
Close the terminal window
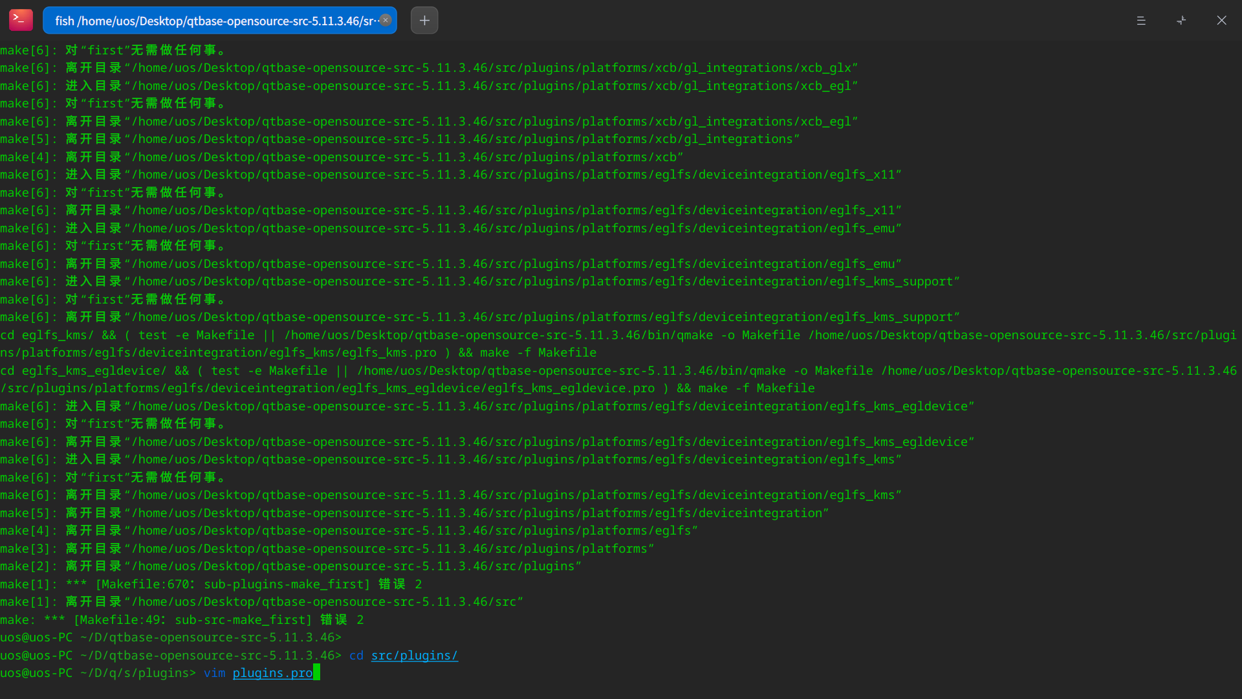[x=1221, y=21]
